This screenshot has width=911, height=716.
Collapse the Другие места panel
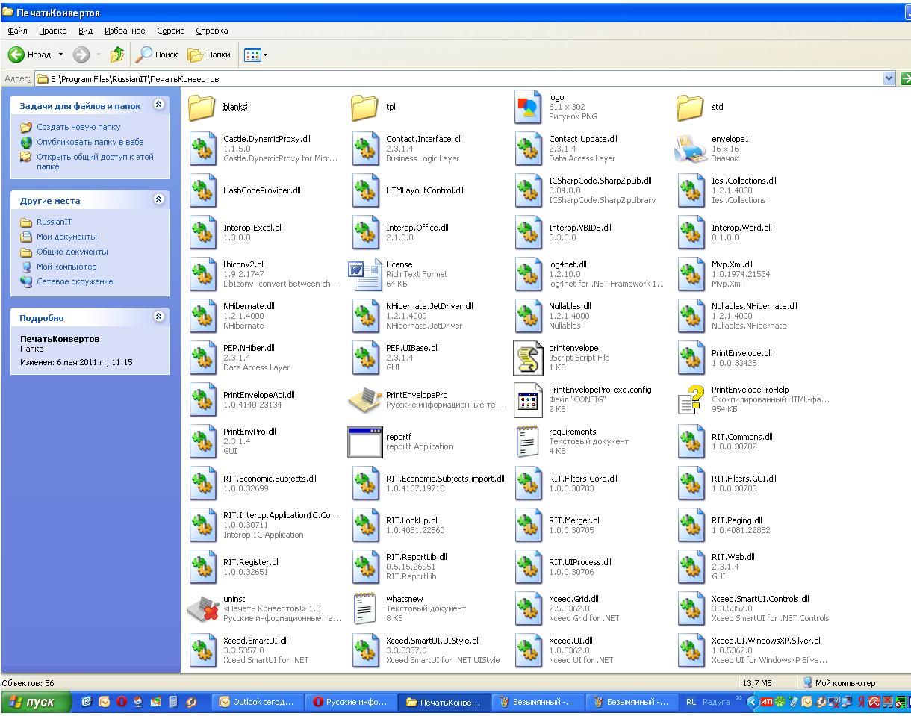pos(158,200)
